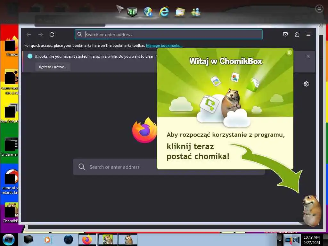Image resolution: width=328 pixels, height=246 pixels.
Task: Select the ChomikBox taskbar button
Action: coord(108,240)
